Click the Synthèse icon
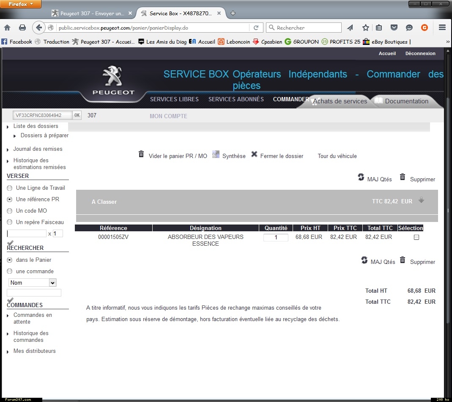The height and width of the screenshot is (402, 452). [216, 154]
